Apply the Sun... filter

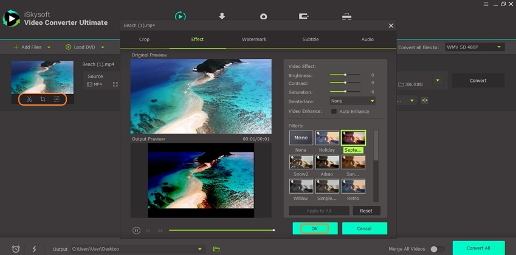pyautogui.click(x=354, y=162)
